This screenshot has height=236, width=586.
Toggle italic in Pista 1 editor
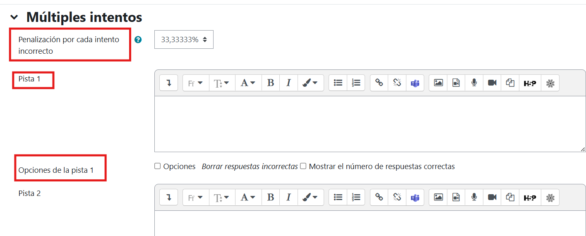tap(288, 83)
